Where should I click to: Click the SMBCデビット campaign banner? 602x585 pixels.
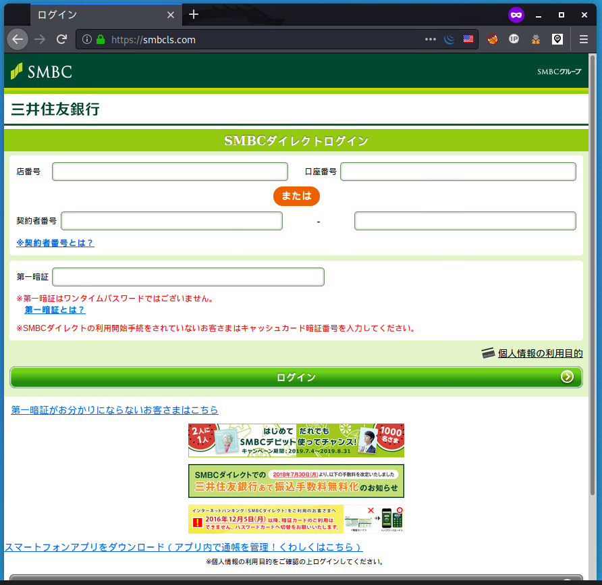click(296, 440)
